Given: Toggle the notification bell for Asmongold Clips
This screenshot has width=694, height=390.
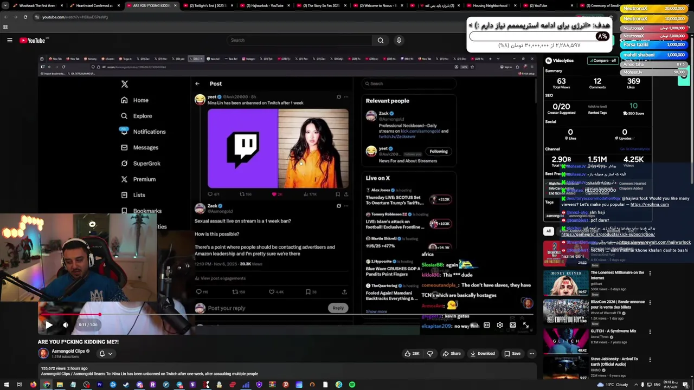Looking at the screenshot, I should coord(102,354).
